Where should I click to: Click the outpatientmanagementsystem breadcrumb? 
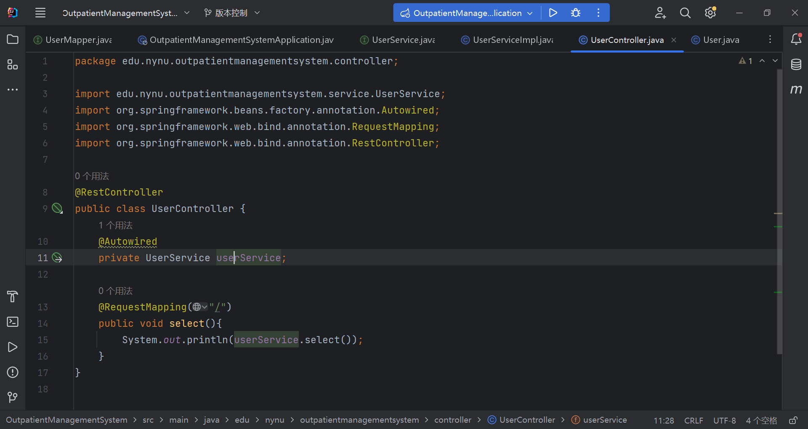(359, 420)
